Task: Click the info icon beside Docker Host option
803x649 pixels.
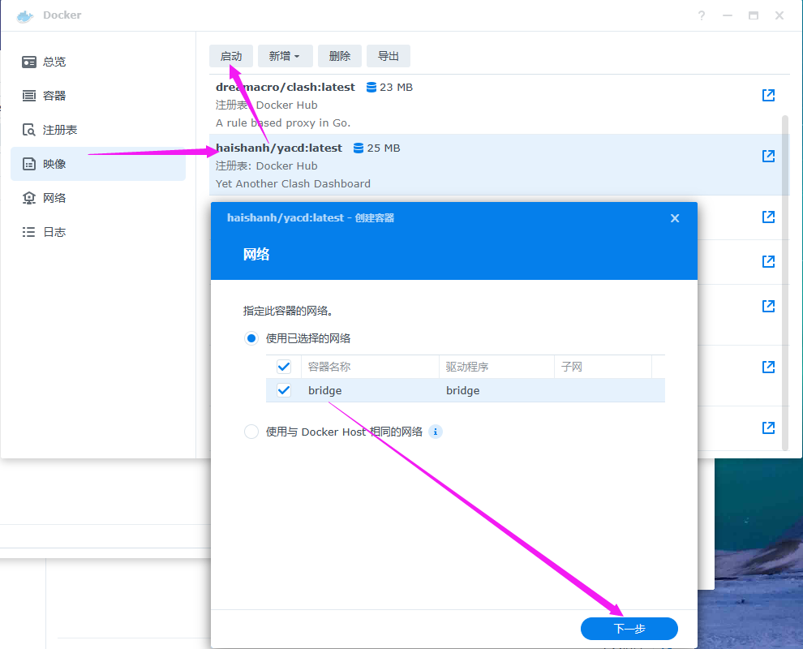Action: pos(436,432)
